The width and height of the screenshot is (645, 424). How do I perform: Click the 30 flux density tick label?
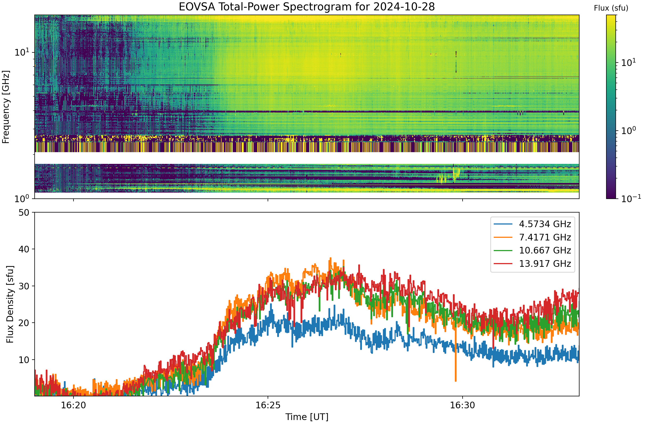point(24,286)
